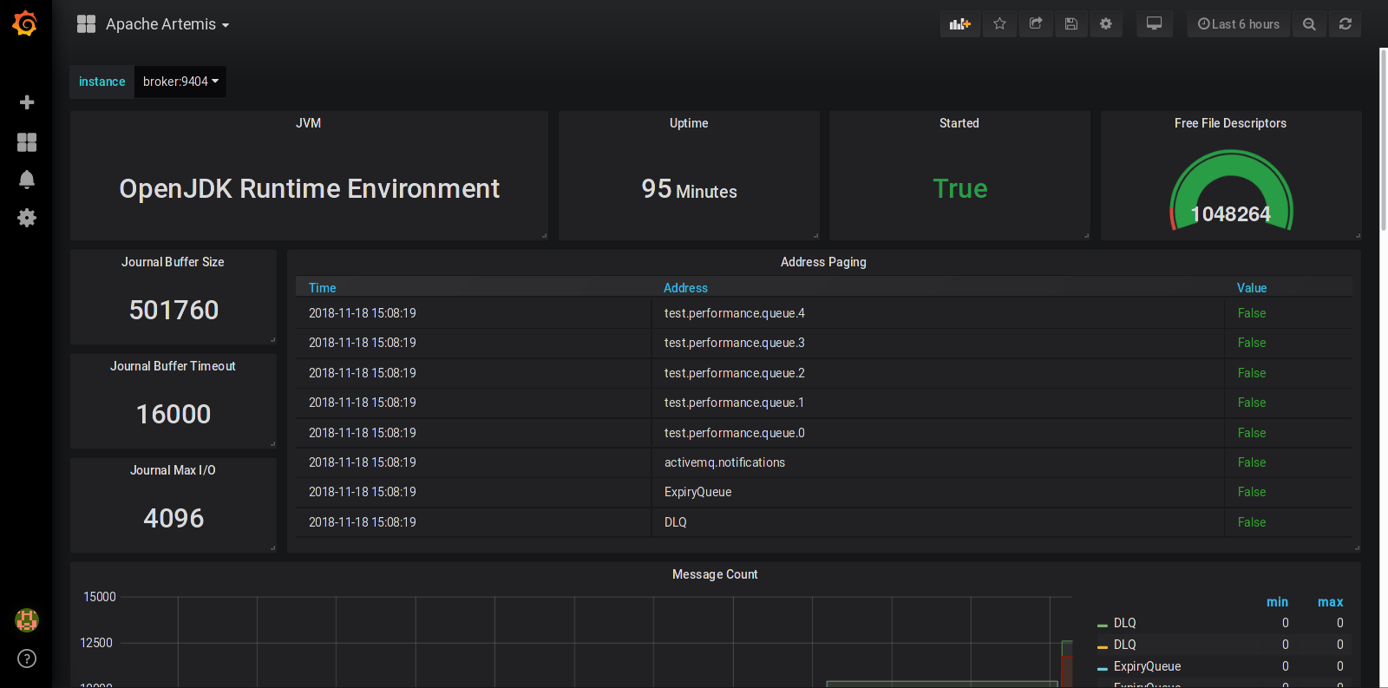1388x688 pixels.
Task: Click the blue ExpiryQueue legend color swatch
Action: pos(1103,668)
